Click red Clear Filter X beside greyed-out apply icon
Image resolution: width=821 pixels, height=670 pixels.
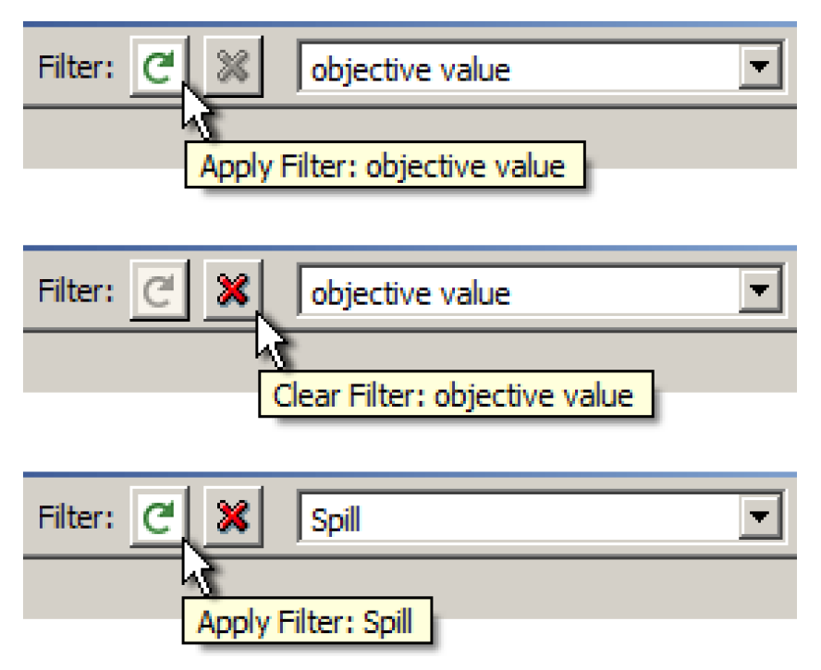click(x=233, y=291)
